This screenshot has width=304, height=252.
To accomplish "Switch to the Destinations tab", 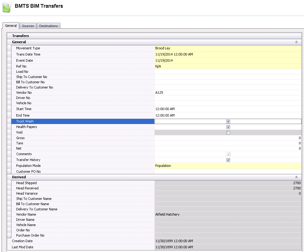I will pos(49,26).
